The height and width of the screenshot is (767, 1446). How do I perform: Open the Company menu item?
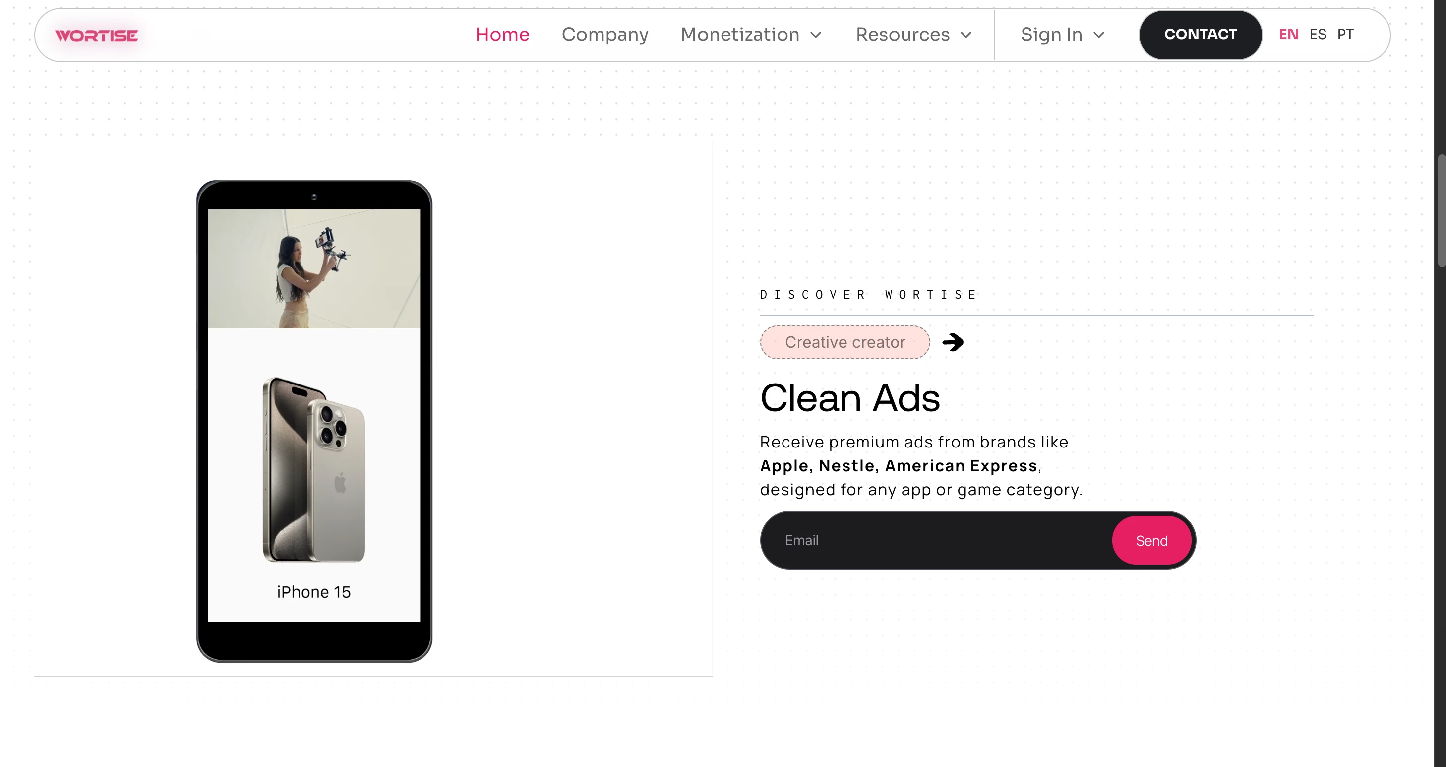coord(605,35)
